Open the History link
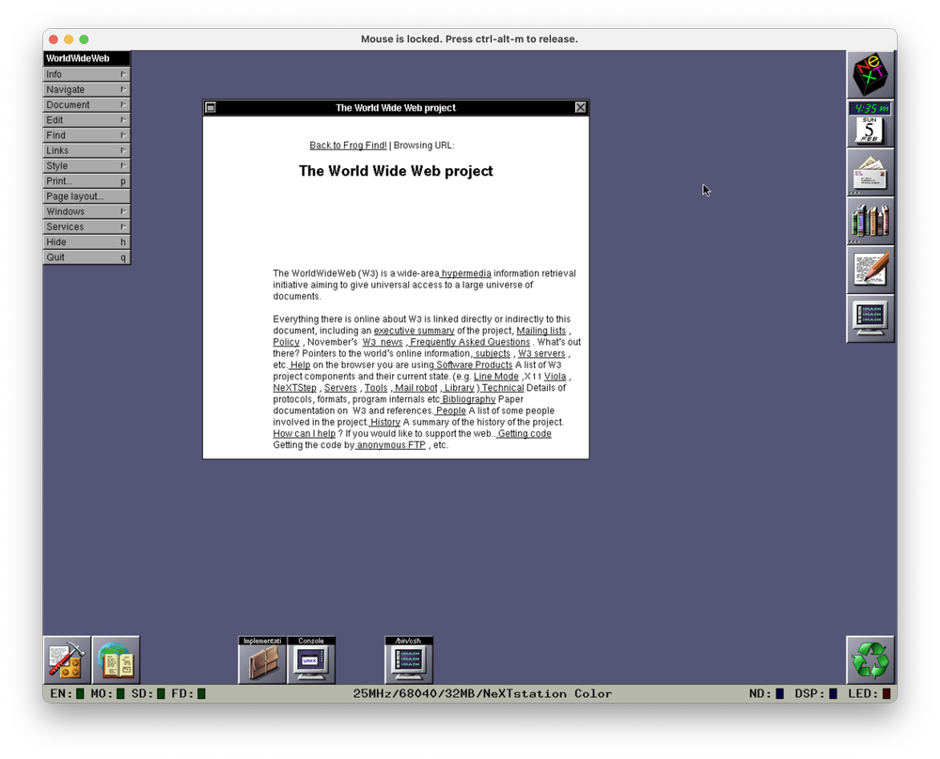Viewport: 940px width, 759px height. 384,423
